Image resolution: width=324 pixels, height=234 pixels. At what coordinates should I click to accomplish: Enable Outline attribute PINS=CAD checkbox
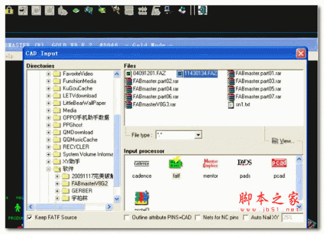point(126,218)
